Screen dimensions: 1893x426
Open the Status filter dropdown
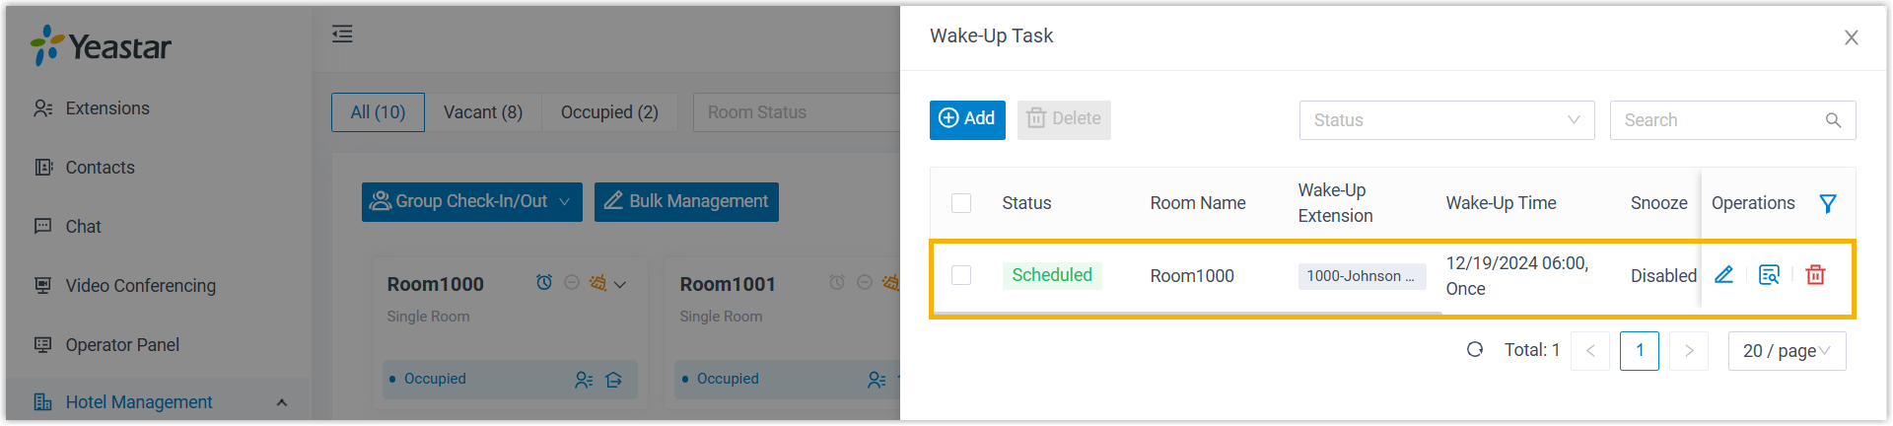coord(1446,120)
